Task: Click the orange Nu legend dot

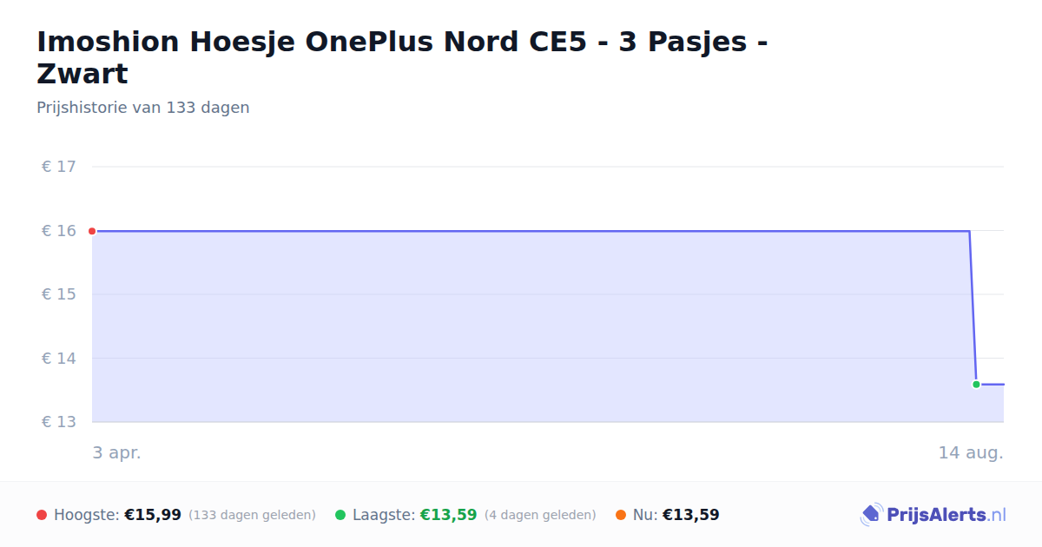Action: pyautogui.click(x=621, y=515)
